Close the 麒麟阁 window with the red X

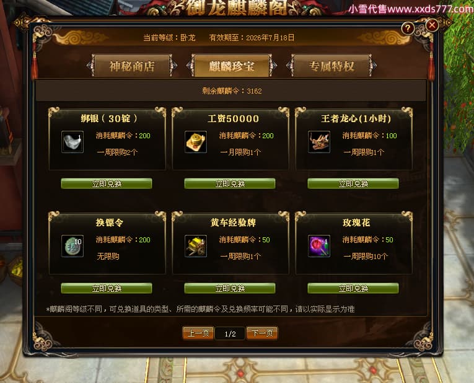432,25
